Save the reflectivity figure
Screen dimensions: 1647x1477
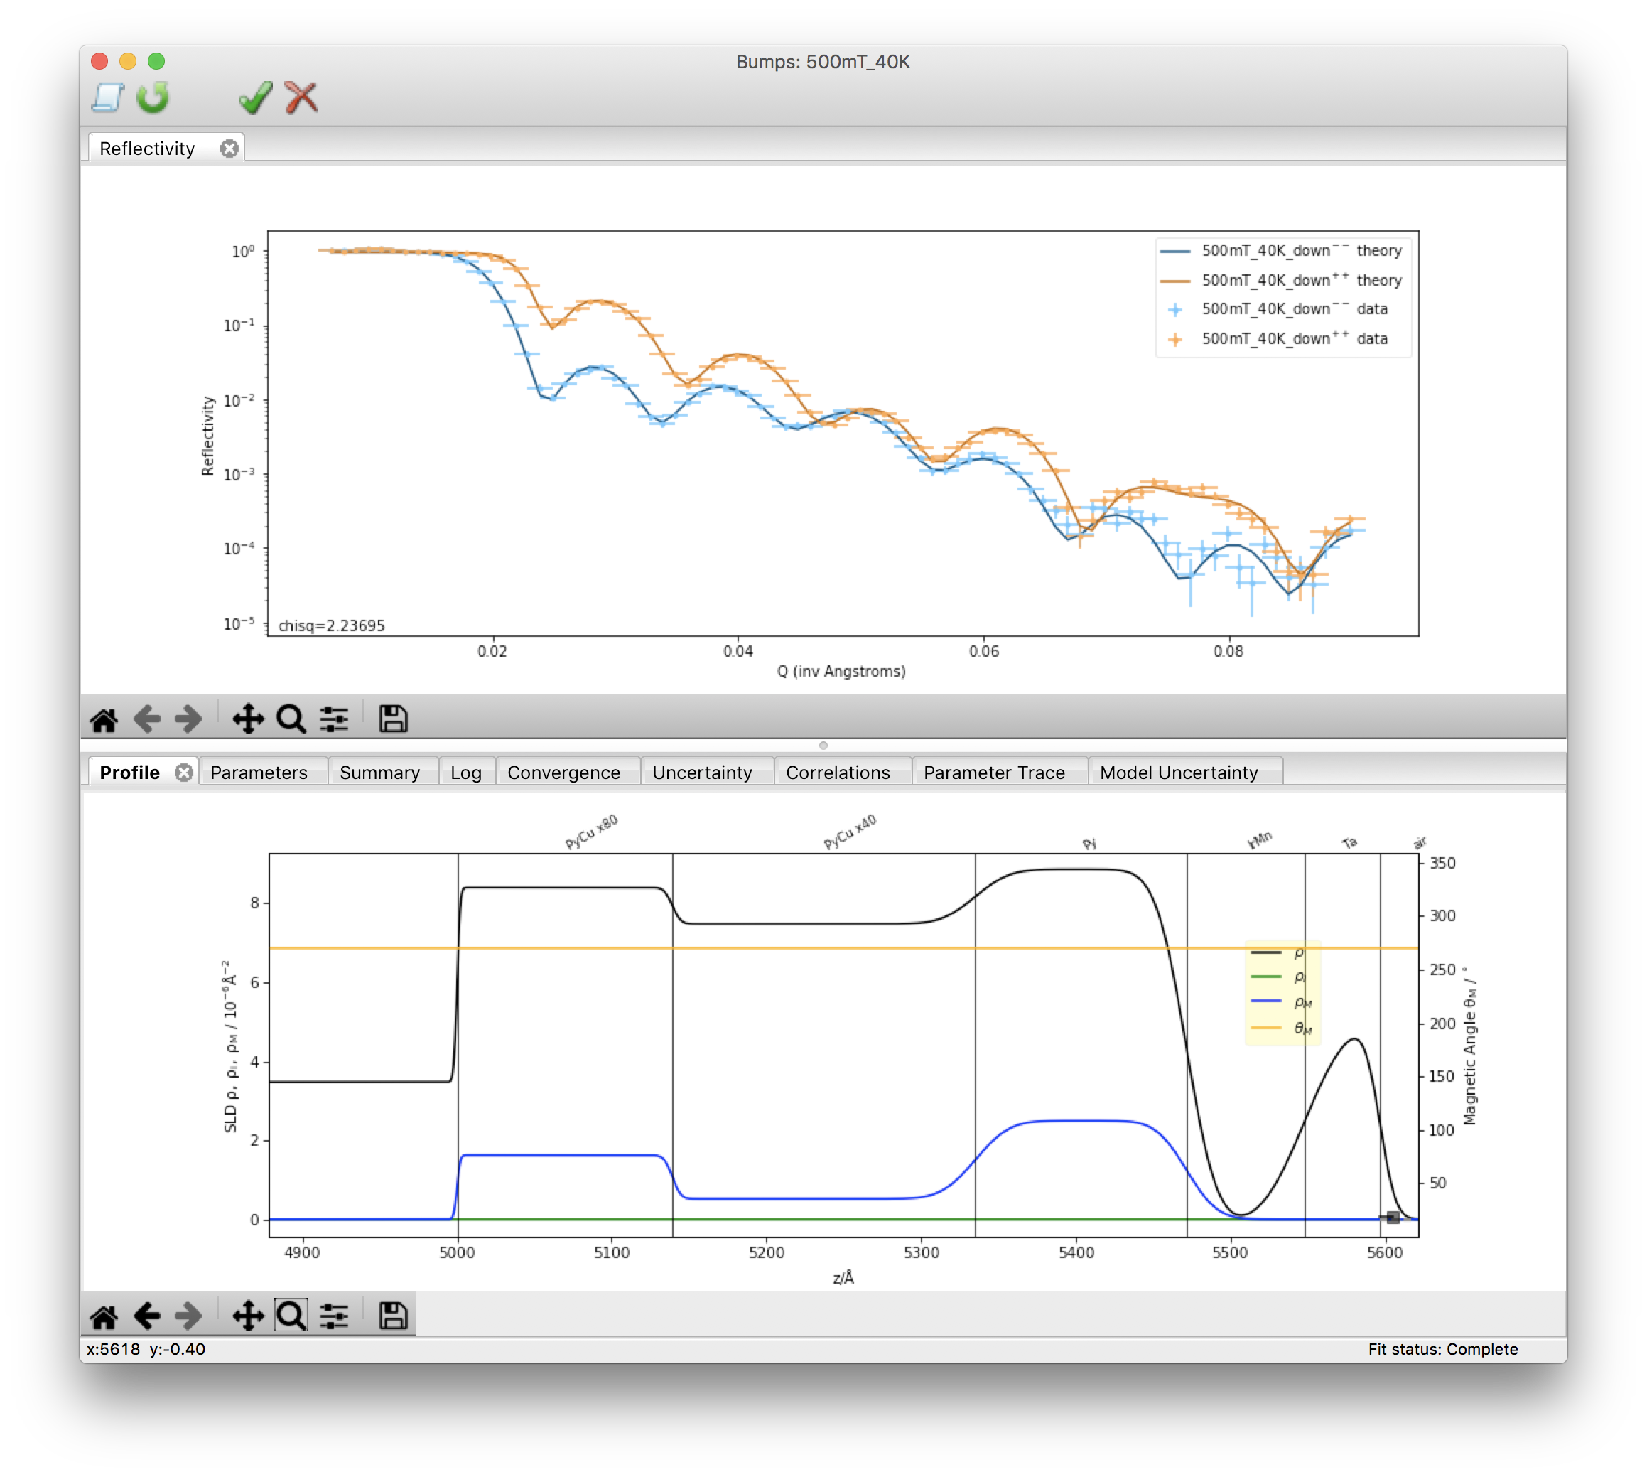click(394, 719)
